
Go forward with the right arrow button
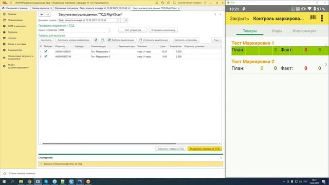(48, 14)
